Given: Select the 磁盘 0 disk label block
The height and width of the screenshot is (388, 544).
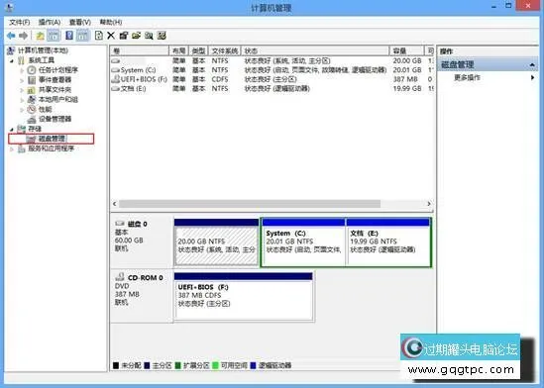Looking at the screenshot, I should click(x=142, y=242).
